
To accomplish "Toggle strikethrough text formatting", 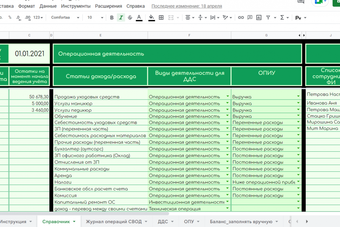I will 130,18.
